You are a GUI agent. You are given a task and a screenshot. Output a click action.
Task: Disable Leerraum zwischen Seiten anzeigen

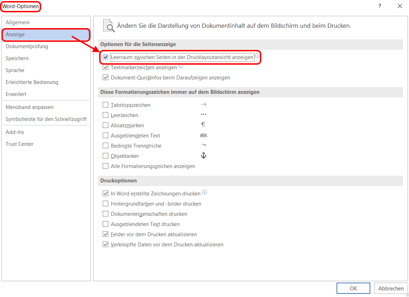tap(106, 57)
